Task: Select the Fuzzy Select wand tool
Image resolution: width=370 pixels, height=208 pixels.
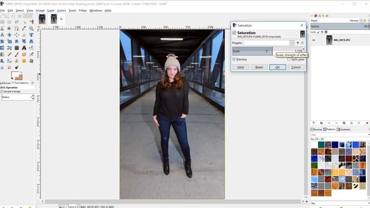Action: [x=25, y=22]
